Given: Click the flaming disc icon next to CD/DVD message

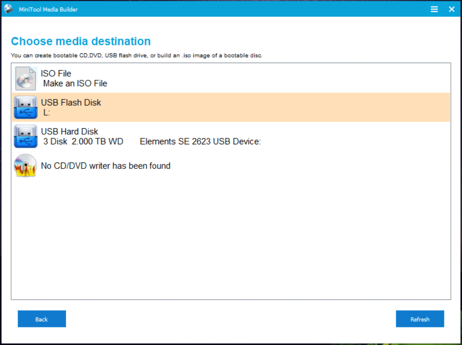Looking at the screenshot, I should click(x=25, y=165).
